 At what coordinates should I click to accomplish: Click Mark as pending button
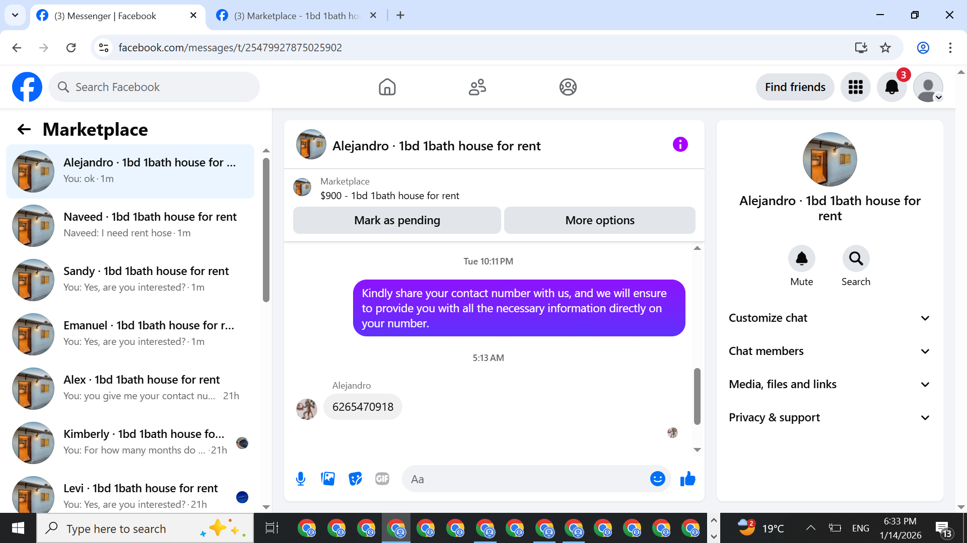[x=397, y=220]
